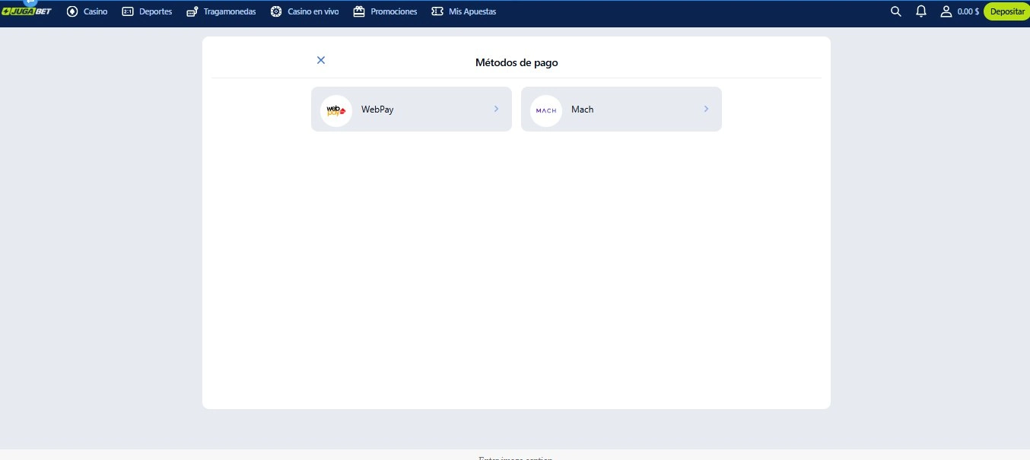Expand WebPay using its right chevron
Viewport: 1030px width, 460px height.
496,109
